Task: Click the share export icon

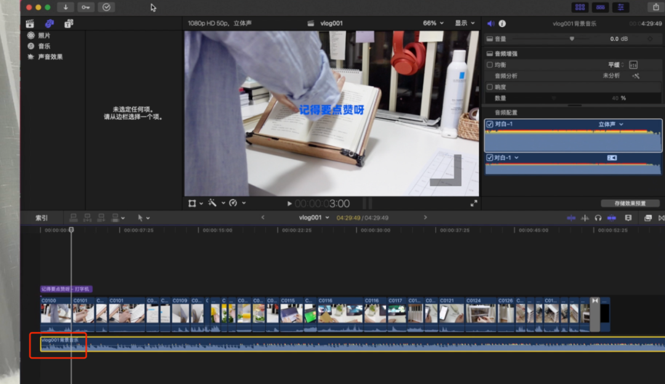Action: (x=656, y=7)
